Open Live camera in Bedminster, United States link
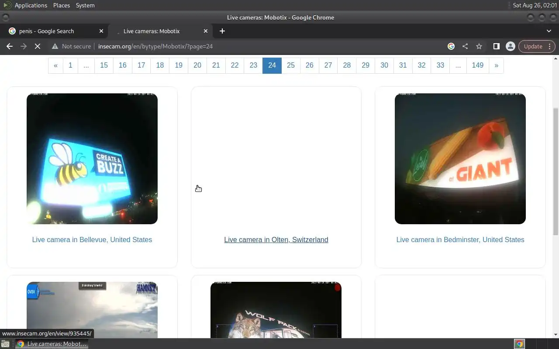This screenshot has height=349, width=559. [460, 240]
